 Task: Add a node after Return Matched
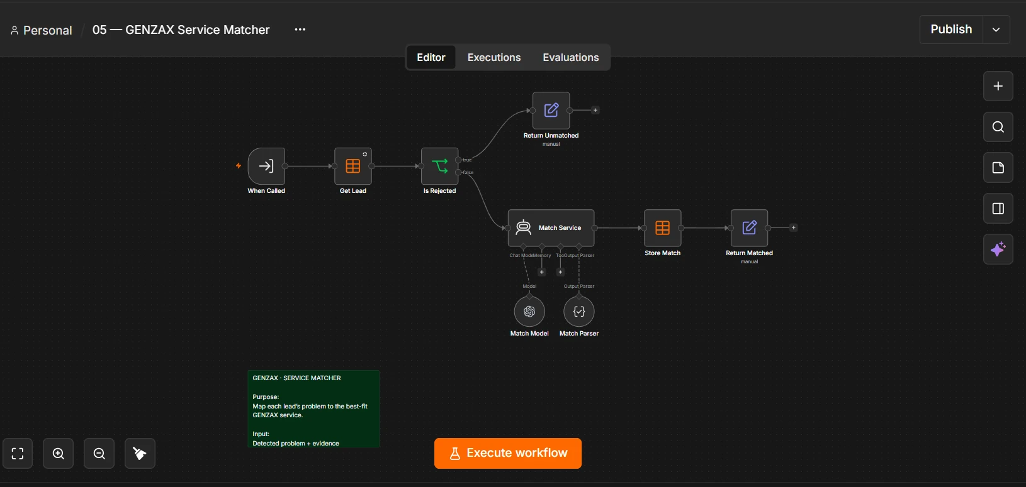pos(794,228)
